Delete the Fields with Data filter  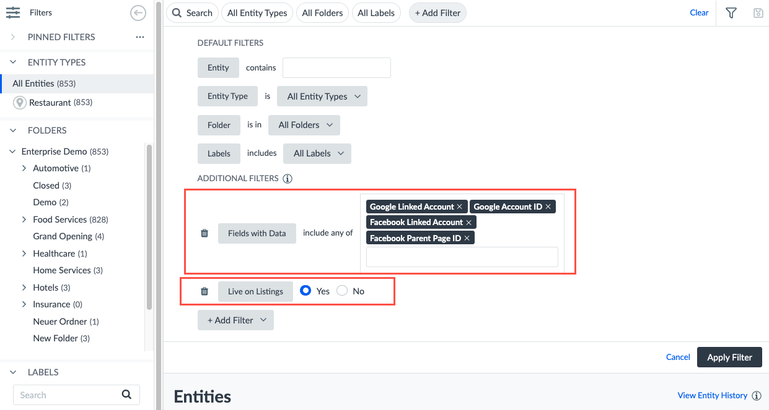(x=204, y=233)
